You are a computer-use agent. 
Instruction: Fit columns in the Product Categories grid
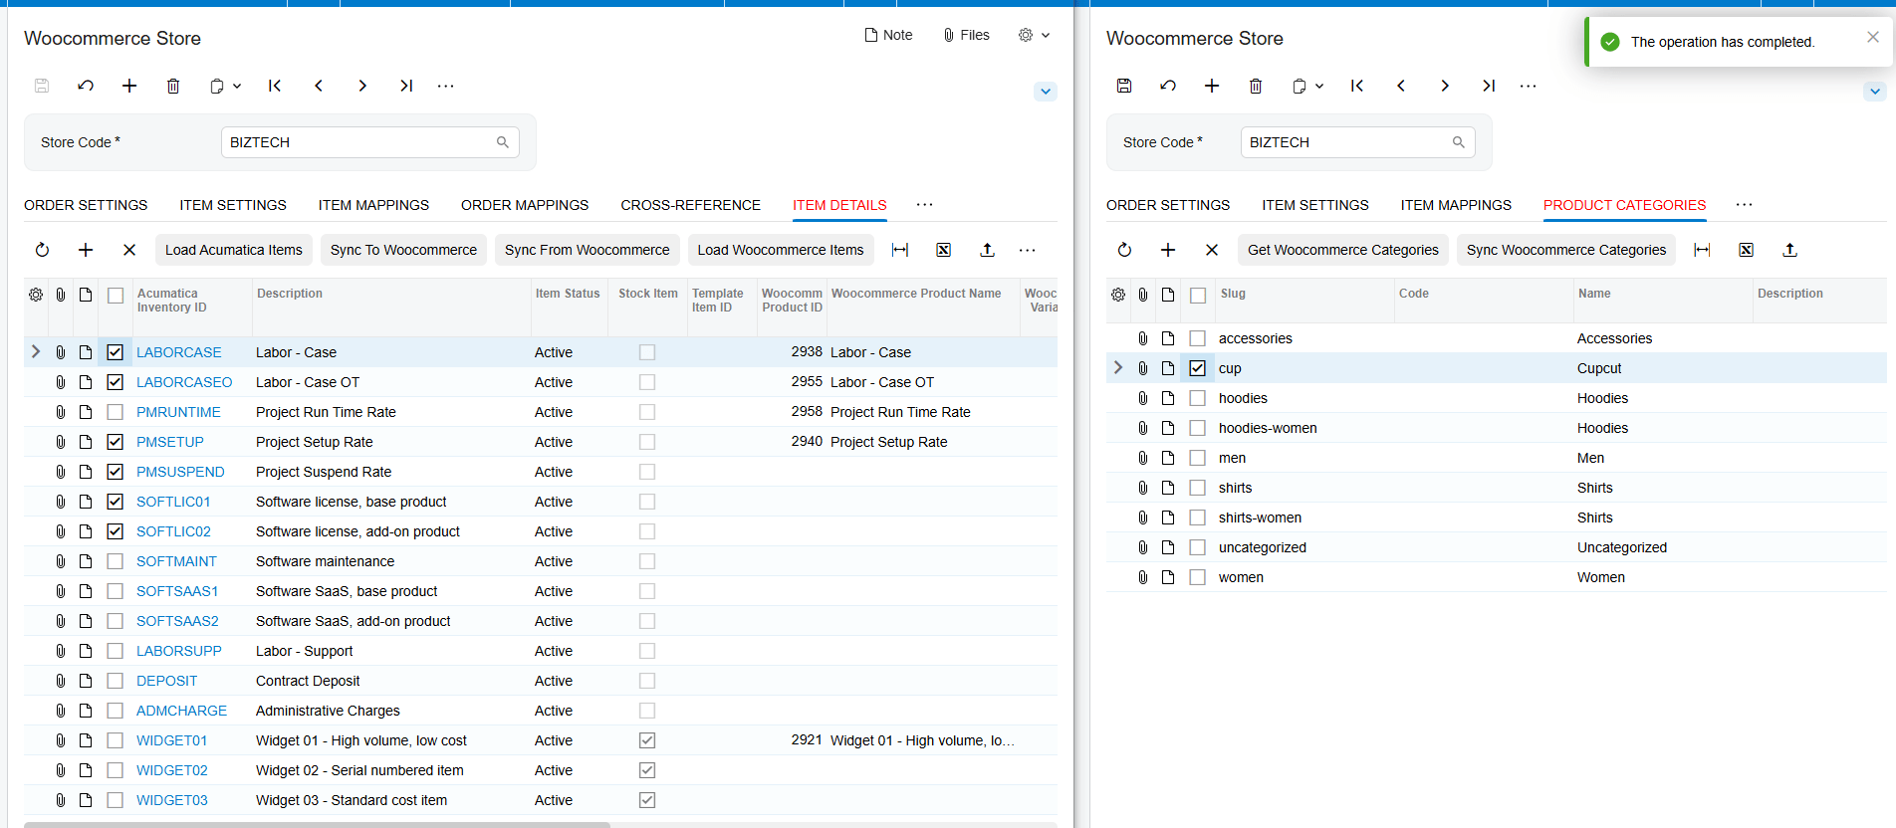pyautogui.click(x=1703, y=250)
